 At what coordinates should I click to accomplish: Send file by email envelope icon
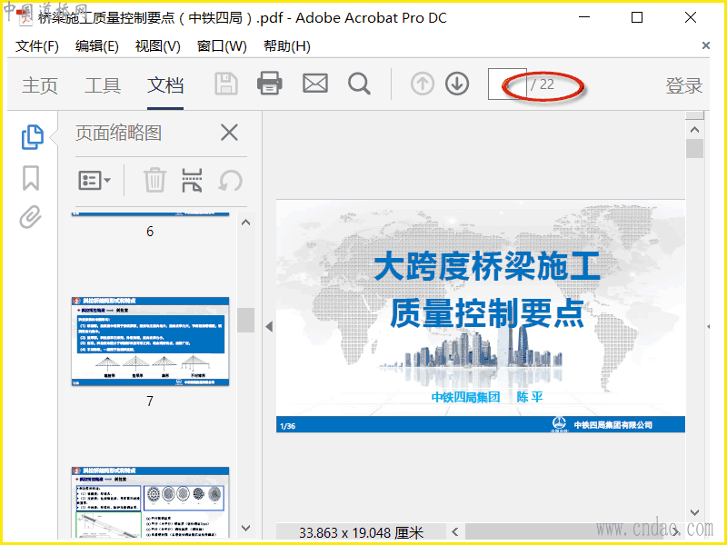point(315,84)
